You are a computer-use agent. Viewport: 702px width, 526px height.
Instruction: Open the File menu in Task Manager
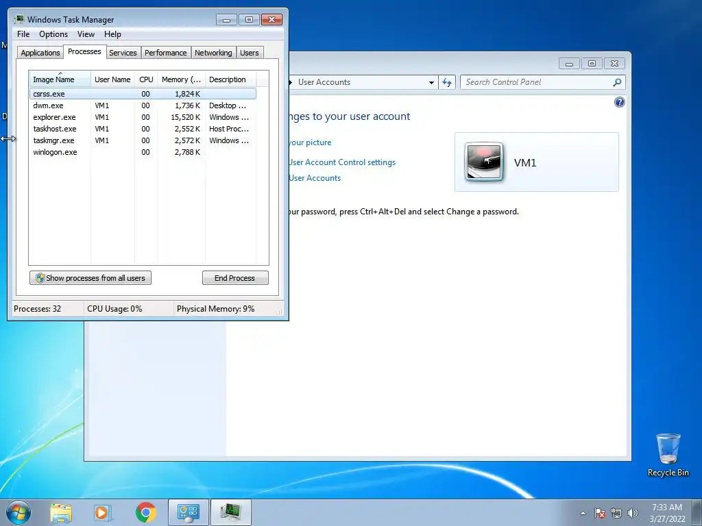point(23,34)
